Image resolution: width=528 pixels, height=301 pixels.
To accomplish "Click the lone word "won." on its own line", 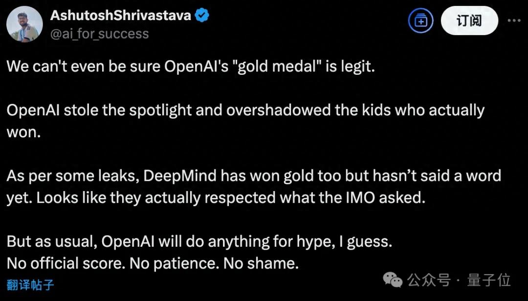I will tap(23, 132).
